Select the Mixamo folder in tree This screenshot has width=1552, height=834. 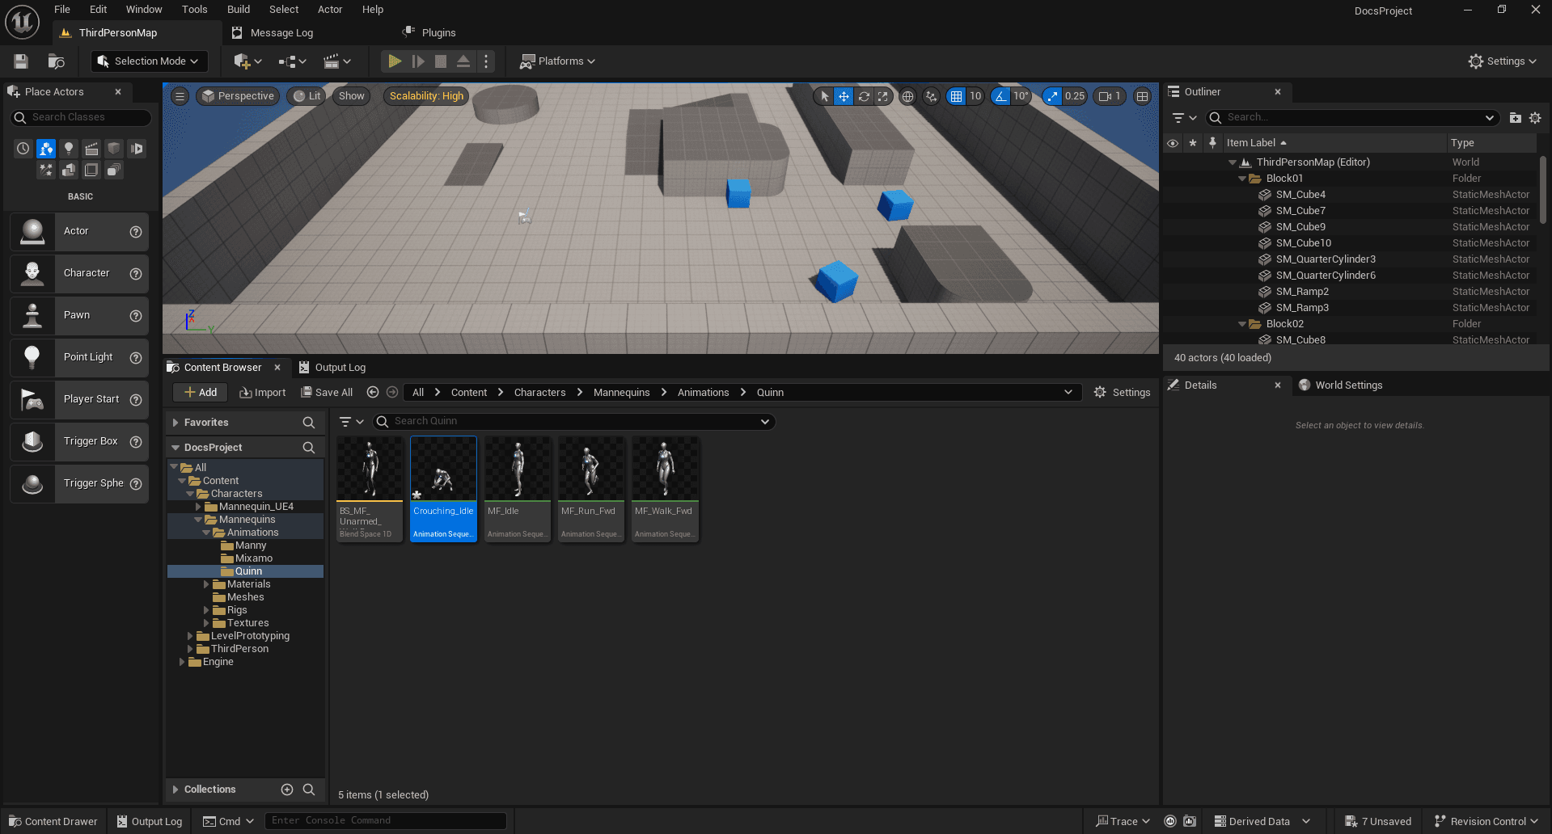[253, 558]
